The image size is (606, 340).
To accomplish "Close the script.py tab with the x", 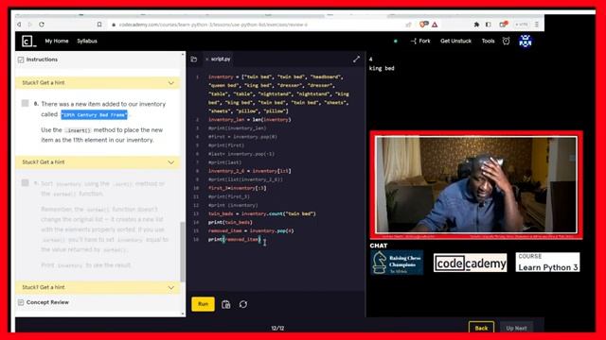I will 207,59.
